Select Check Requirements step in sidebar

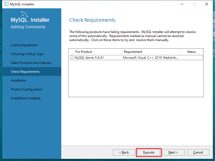pos(32,72)
